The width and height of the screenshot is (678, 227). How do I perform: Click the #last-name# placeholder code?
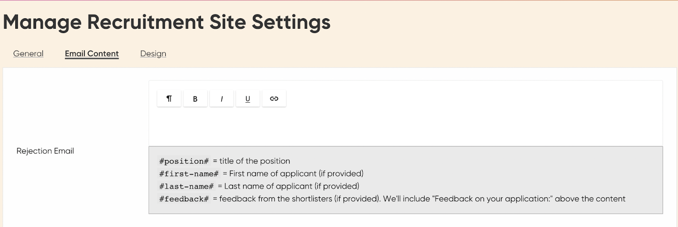(x=186, y=186)
